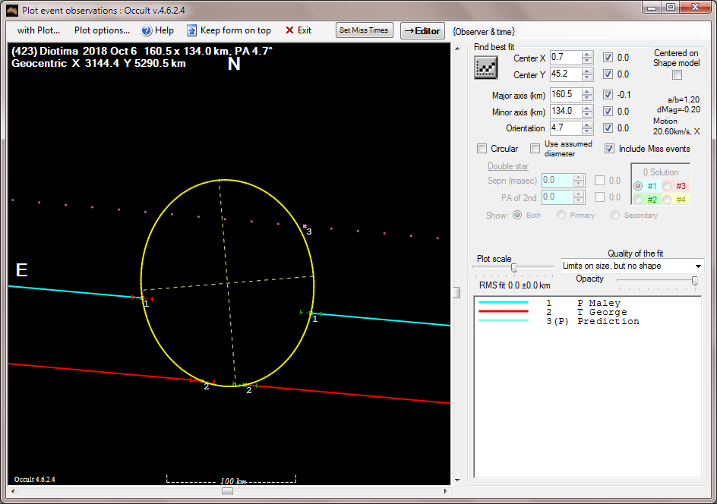Toggle the Major axis fit checkbox
Image resolution: width=717 pixels, height=504 pixels.
click(x=608, y=95)
